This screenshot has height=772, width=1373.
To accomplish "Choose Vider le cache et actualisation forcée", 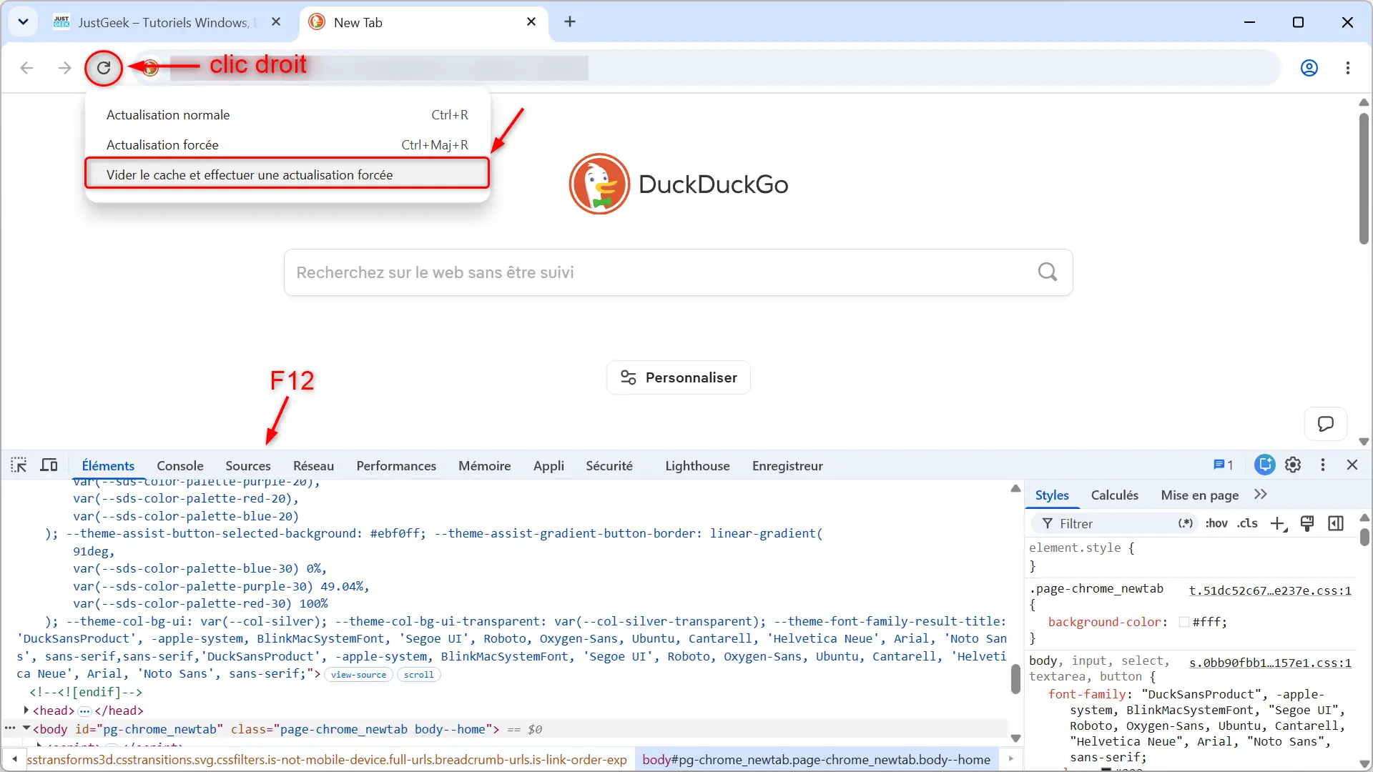I will click(287, 175).
